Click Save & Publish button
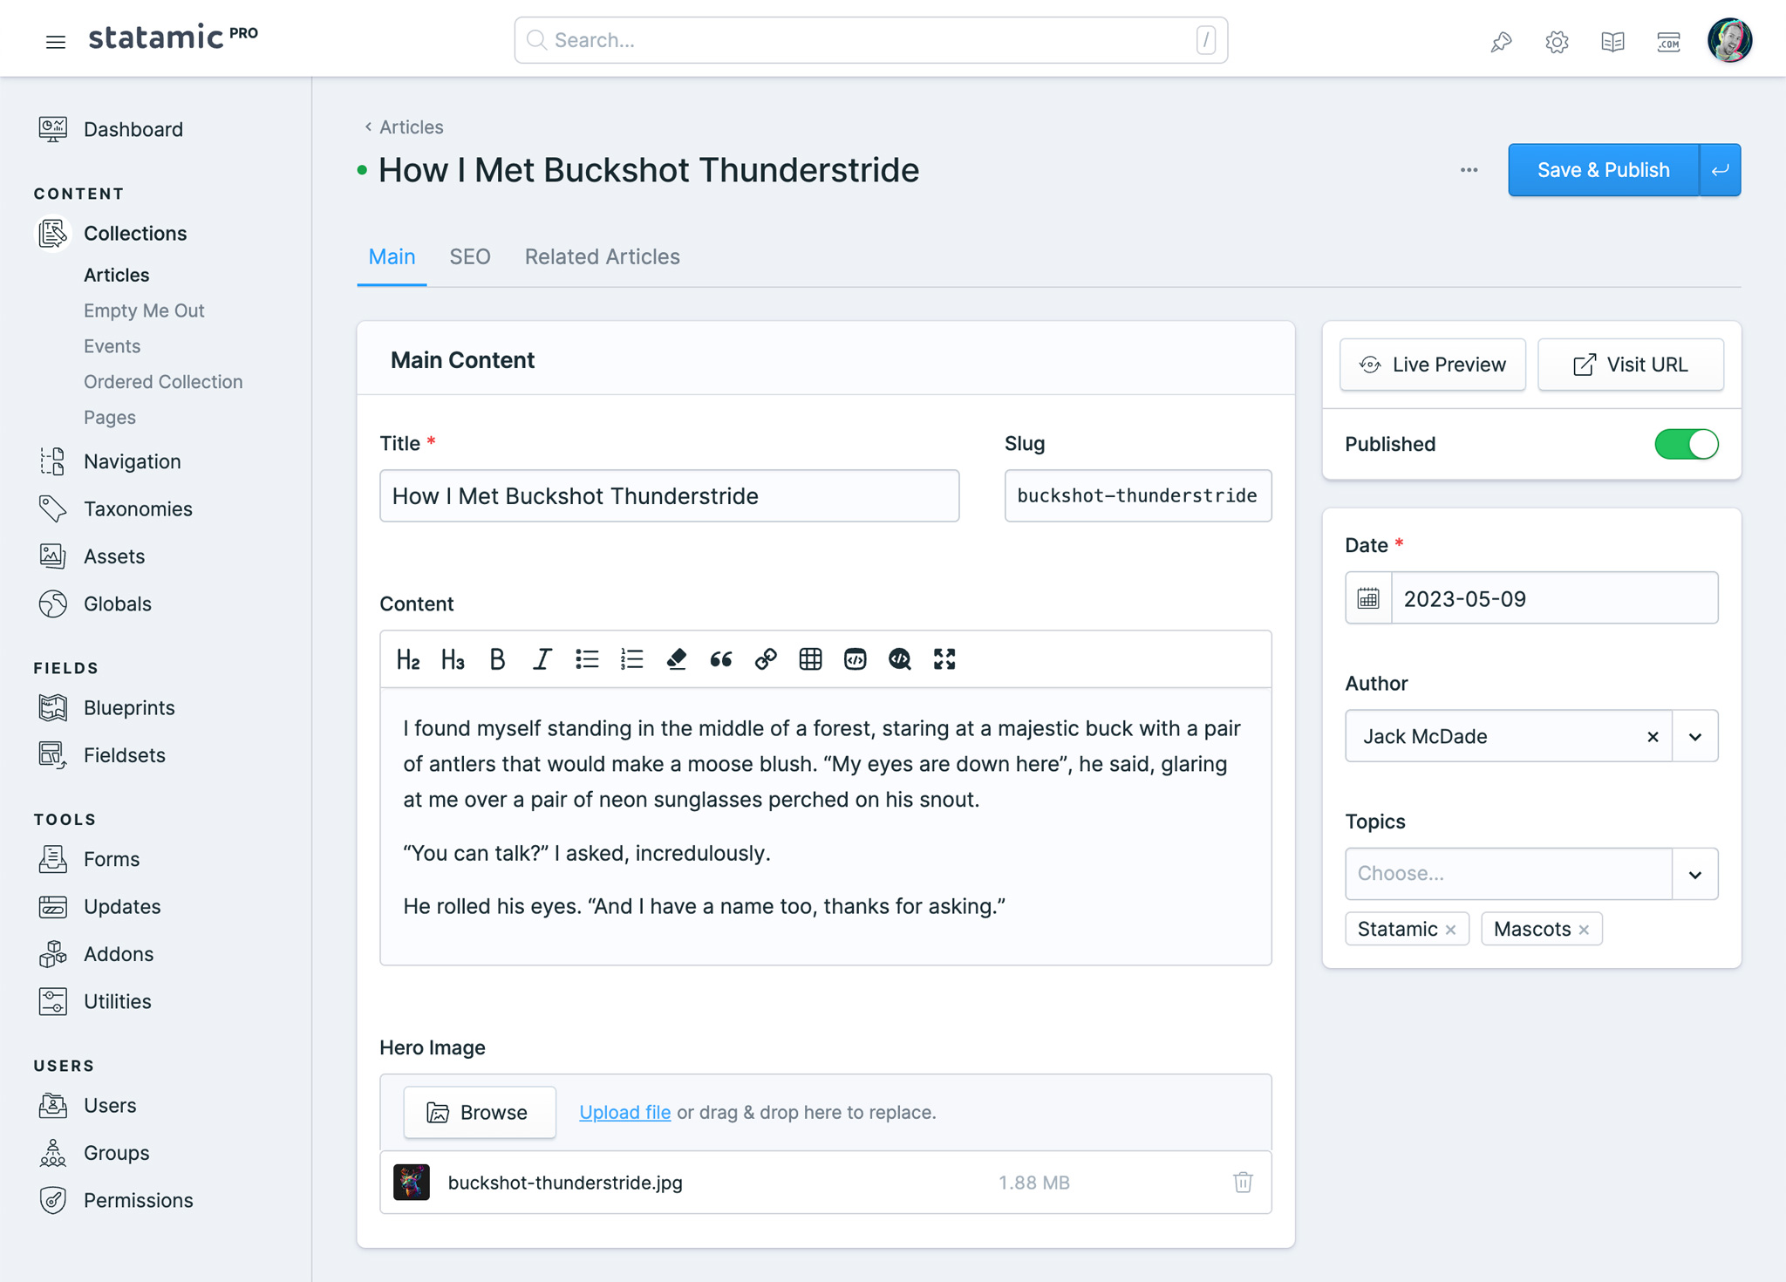The height and width of the screenshot is (1282, 1786). [1603, 169]
